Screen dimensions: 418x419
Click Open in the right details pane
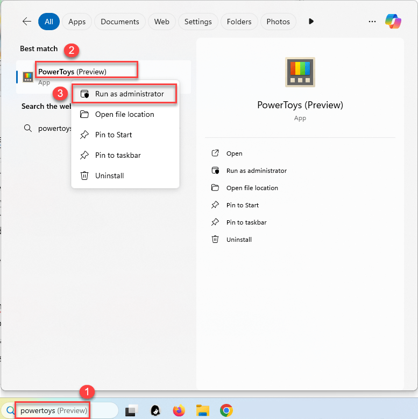234,153
